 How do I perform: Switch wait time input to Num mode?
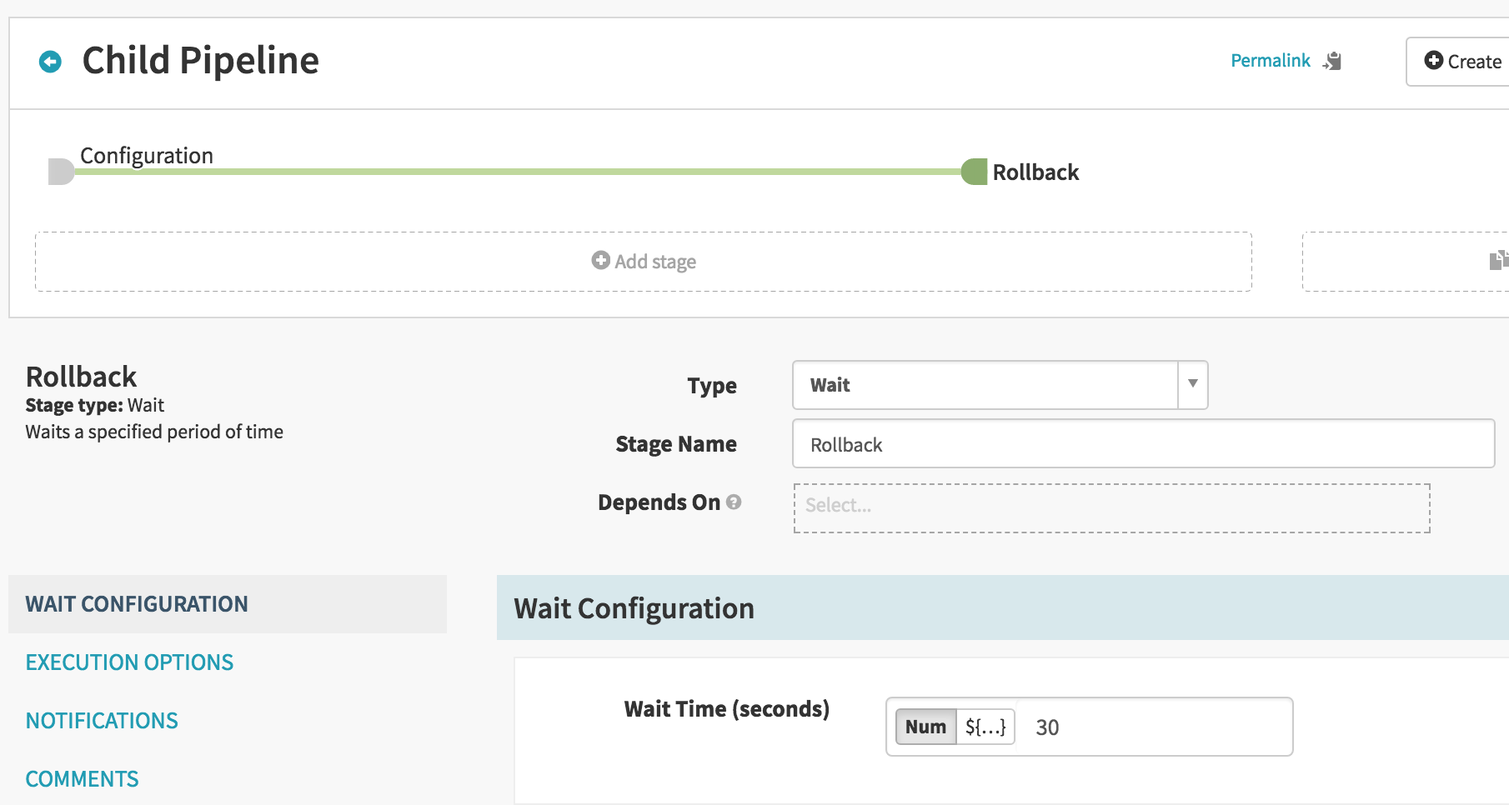925,727
